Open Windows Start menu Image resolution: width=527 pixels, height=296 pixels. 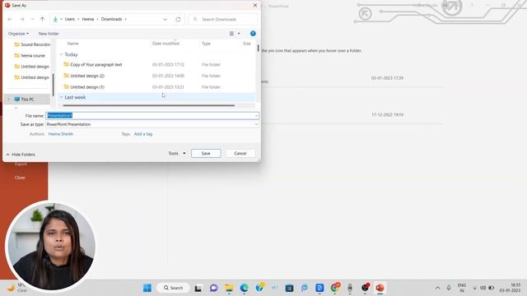(x=147, y=288)
